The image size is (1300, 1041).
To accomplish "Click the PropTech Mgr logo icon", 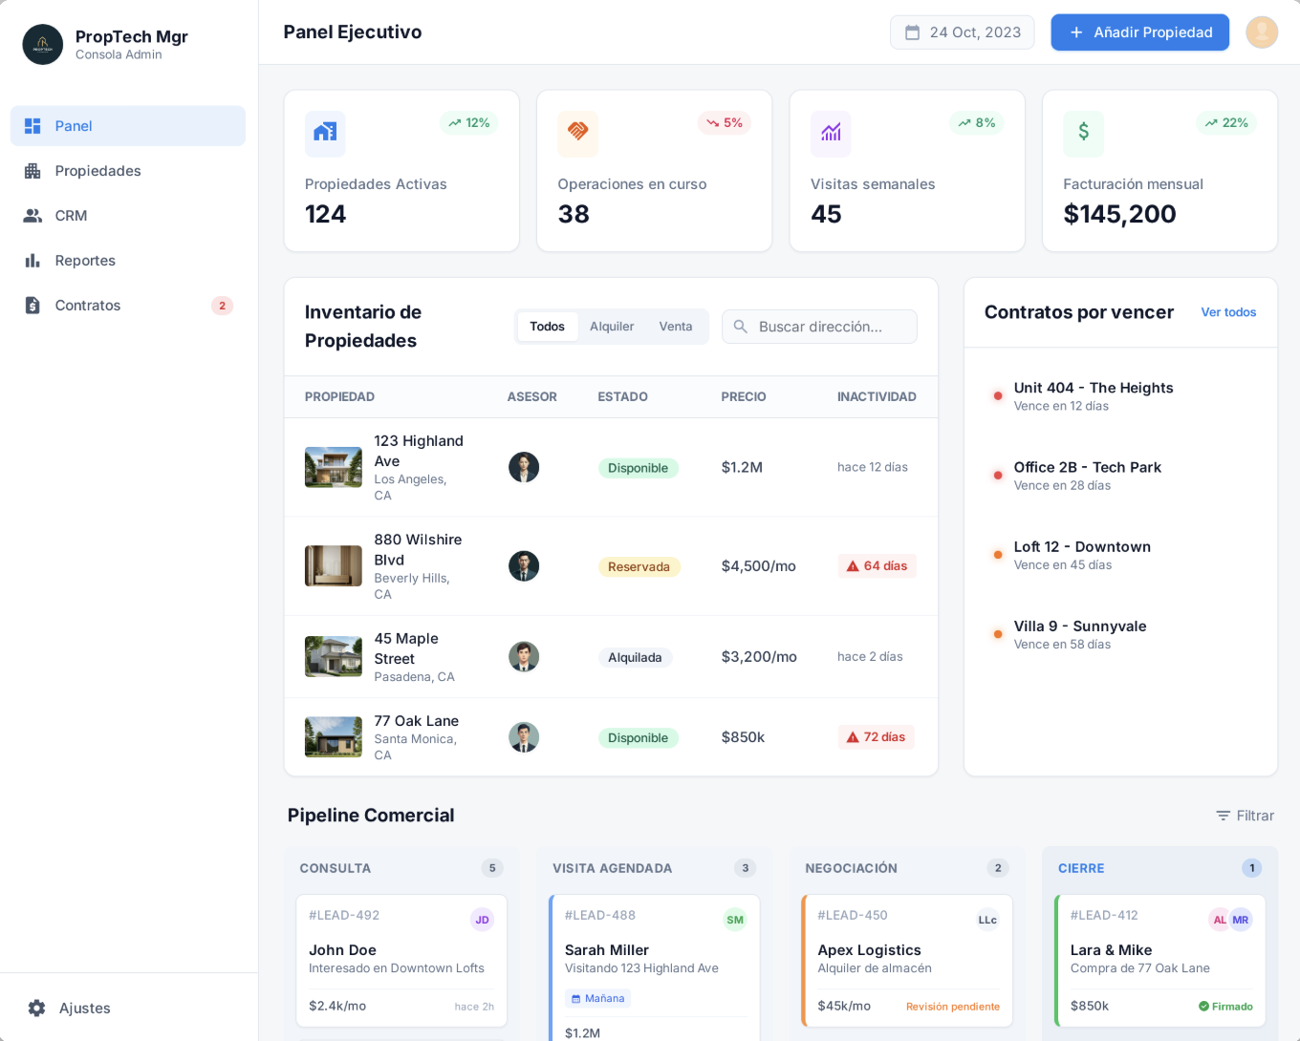I will click(x=43, y=45).
